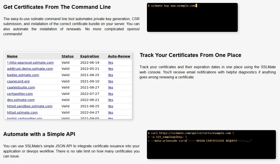This screenshot has width=280, height=164.
Task: Open the *.http-approval.sslmate.com certificate link
Action: (x=30, y=63)
